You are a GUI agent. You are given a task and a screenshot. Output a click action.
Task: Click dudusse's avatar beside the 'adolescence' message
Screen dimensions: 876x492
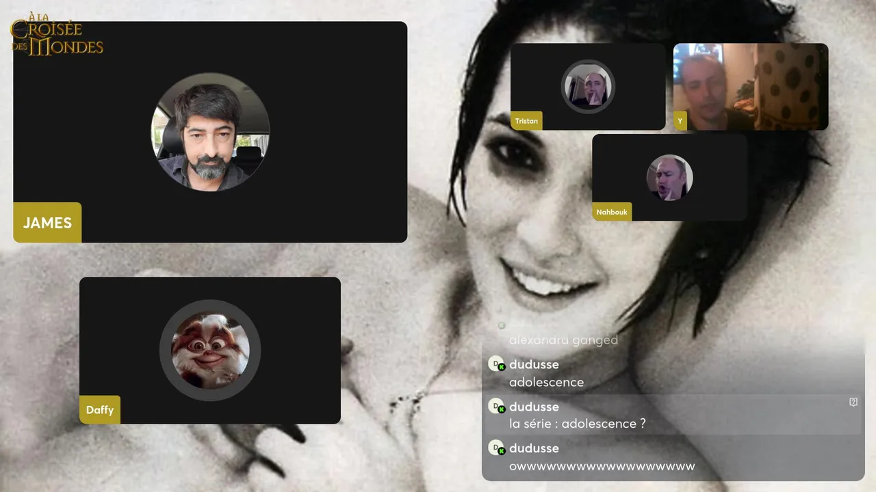click(x=496, y=364)
